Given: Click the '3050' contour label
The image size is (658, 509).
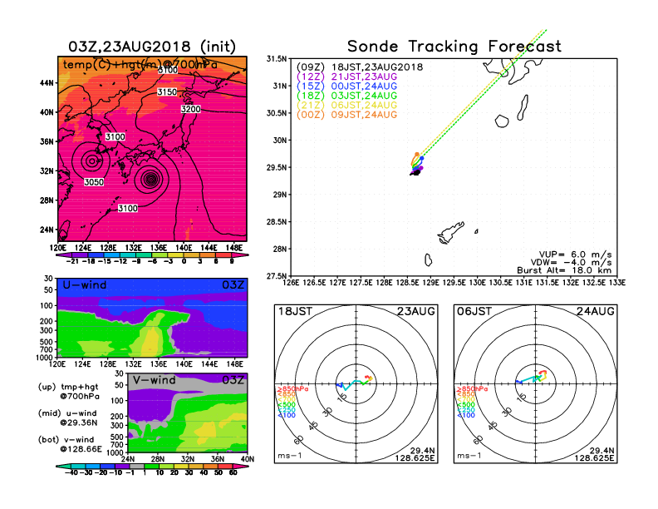Looking at the screenshot, I should point(94,182).
